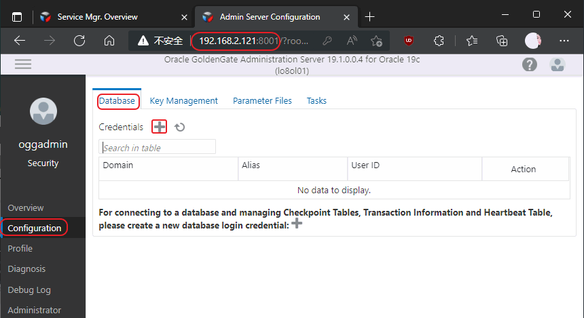The height and width of the screenshot is (318, 584).
Task: Refresh the credentials list
Action: click(x=179, y=127)
